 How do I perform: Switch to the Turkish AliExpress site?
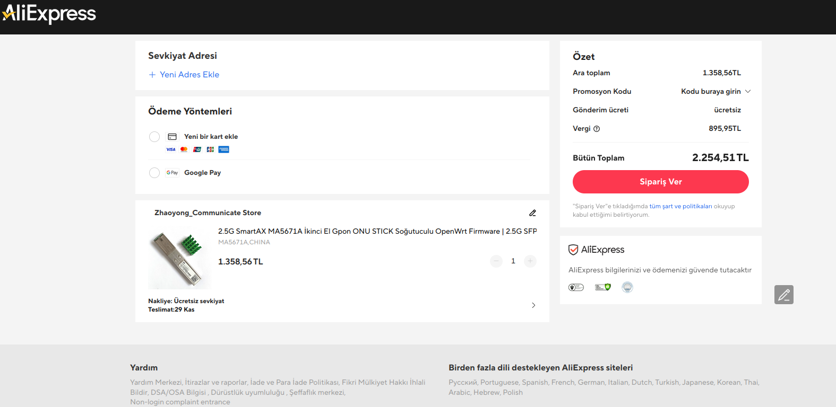(667, 382)
